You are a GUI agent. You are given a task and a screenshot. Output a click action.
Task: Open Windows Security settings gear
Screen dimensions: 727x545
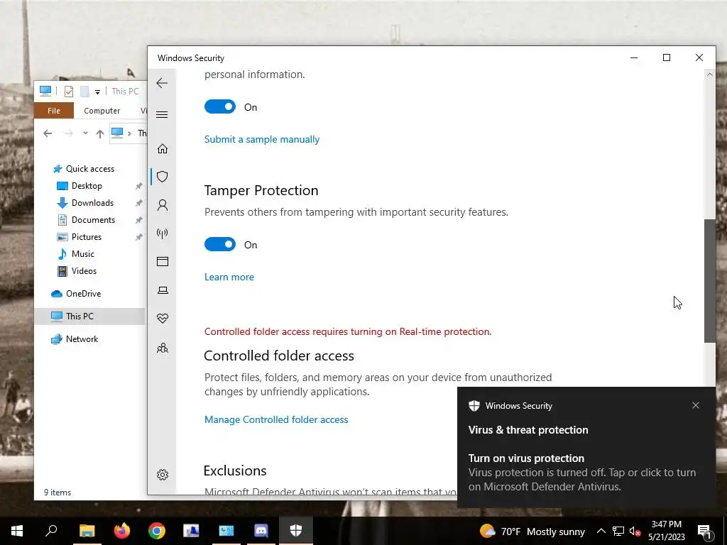click(163, 475)
